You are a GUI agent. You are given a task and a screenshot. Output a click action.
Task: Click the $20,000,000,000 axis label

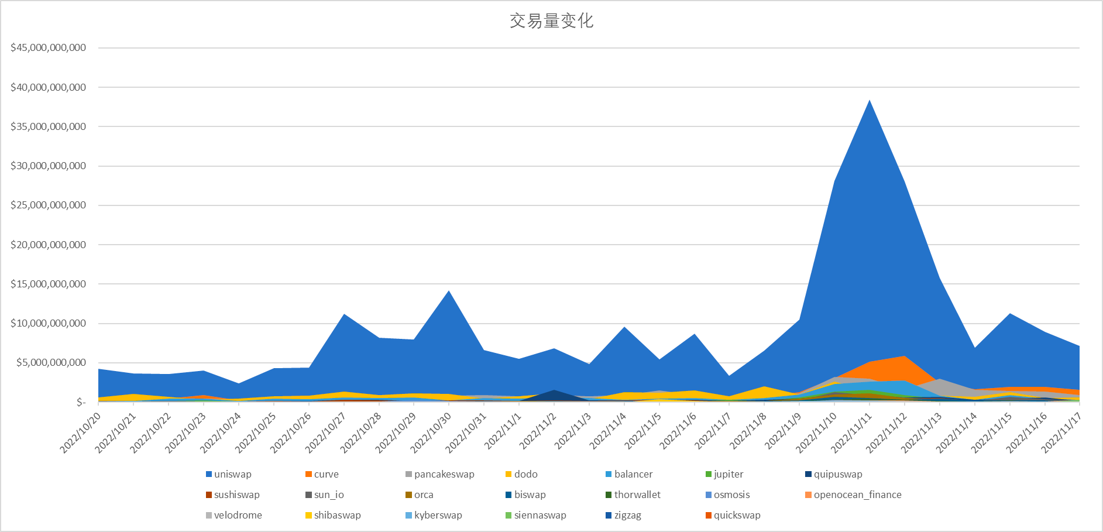[x=49, y=245]
